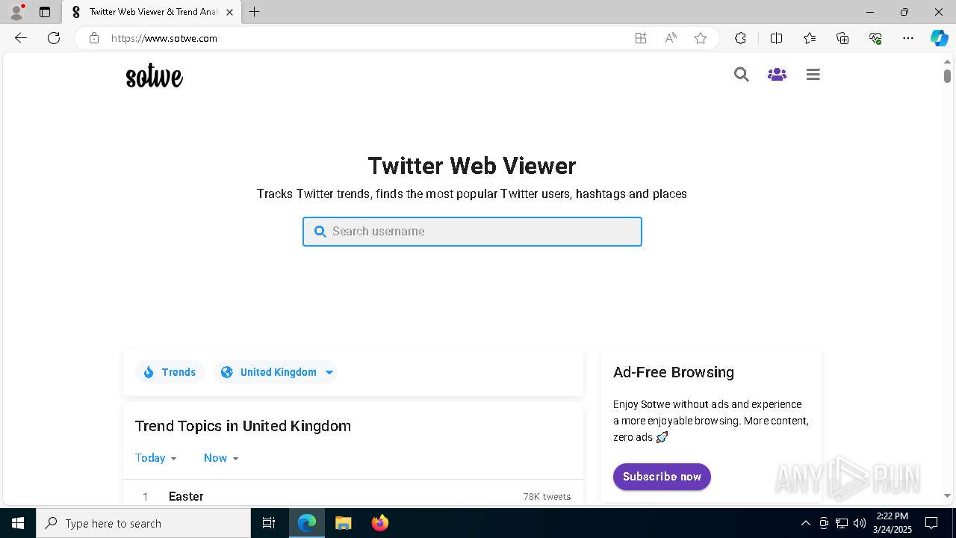The height and width of the screenshot is (538, 956).
Task: Open Settings and more ellipsis
Action: point(908,38)
